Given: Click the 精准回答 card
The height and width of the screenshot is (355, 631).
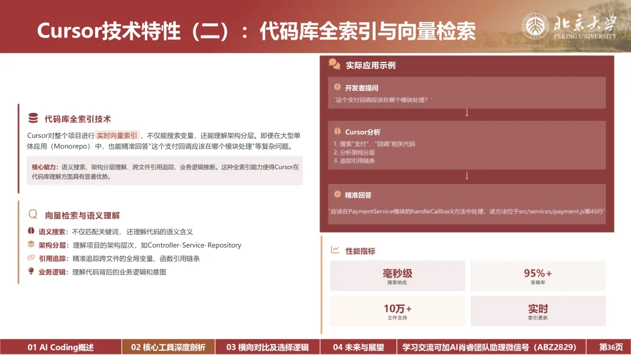Looking at the screenshot, I should (467, 204).
